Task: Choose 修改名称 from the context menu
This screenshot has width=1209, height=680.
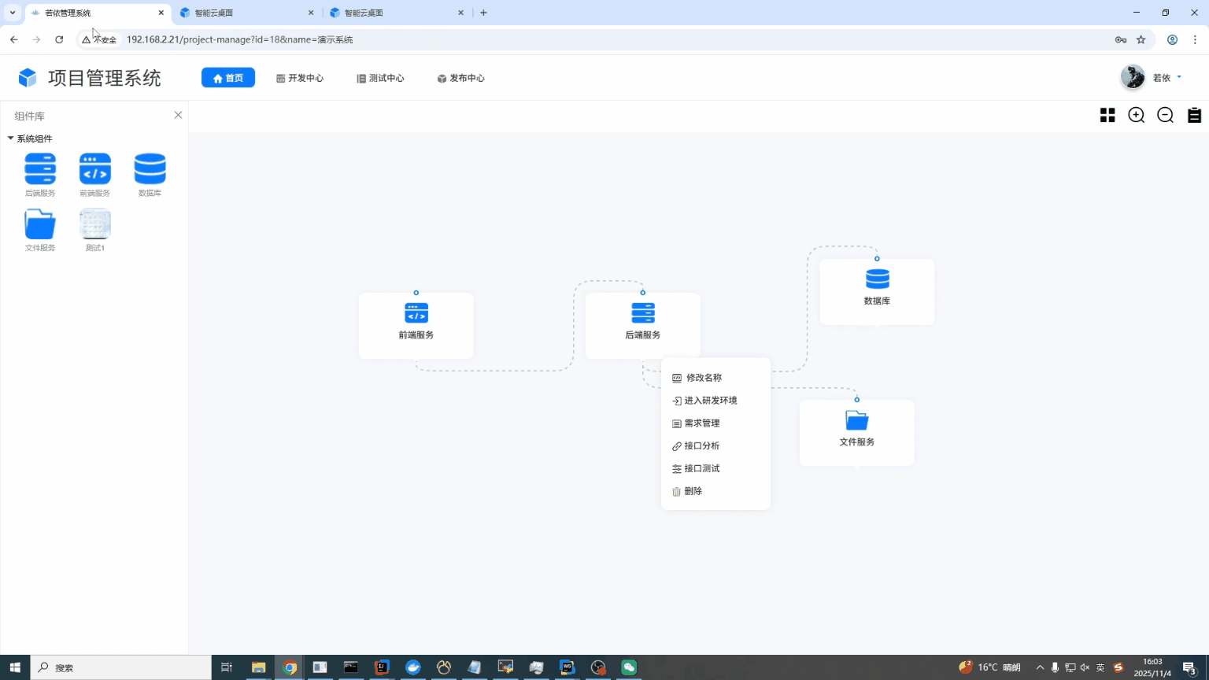Action: [x=703, y=378]
